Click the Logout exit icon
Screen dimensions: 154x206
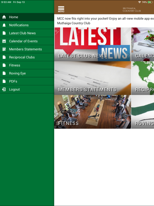click(x=4, y=89)
